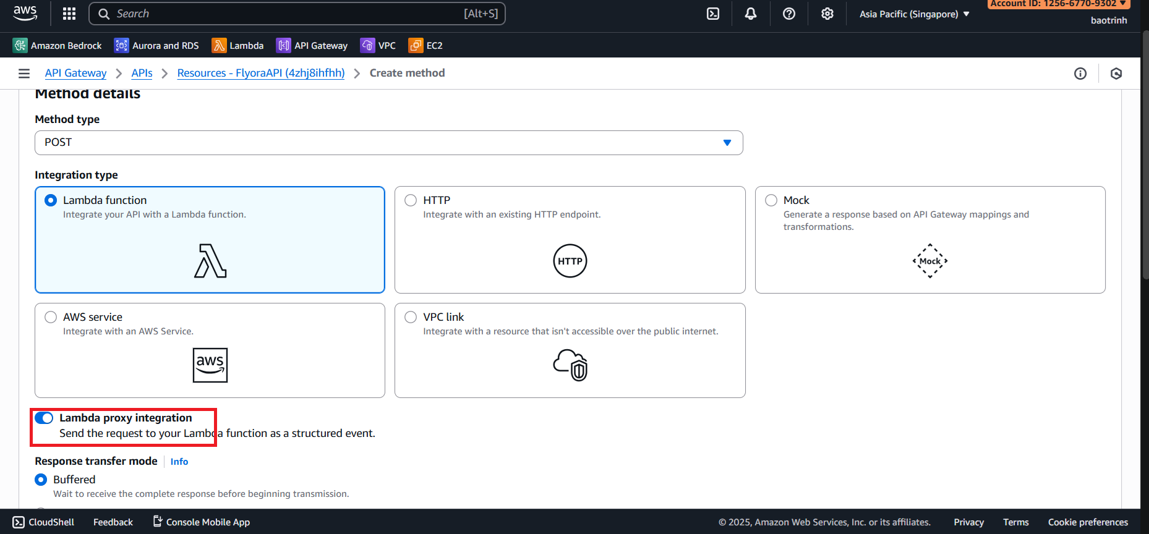Launch CloudShell from the top bar icon
The width and height of the screenshot is (1149, 534).
pyautogui.click(x=713, y=14)
